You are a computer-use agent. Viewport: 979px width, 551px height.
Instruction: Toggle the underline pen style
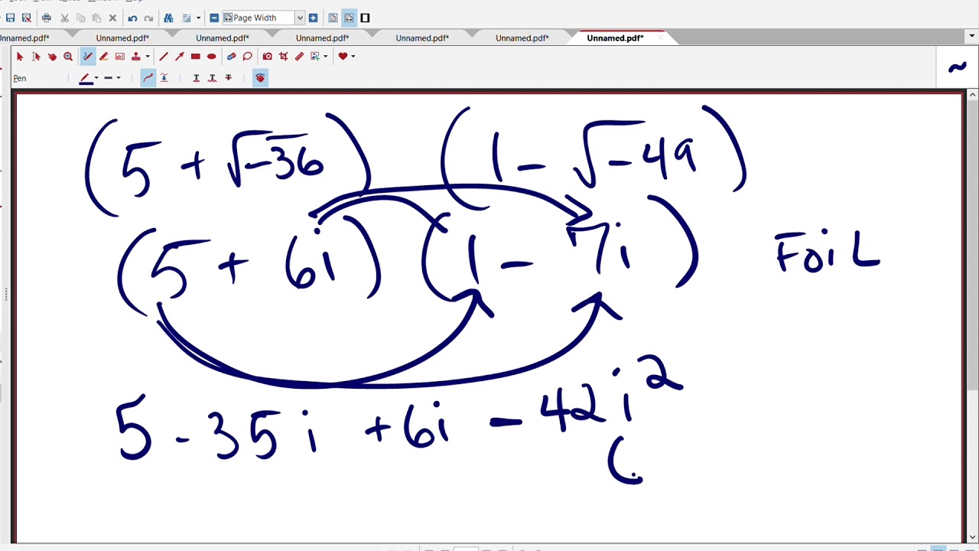[x=196, y=78]
